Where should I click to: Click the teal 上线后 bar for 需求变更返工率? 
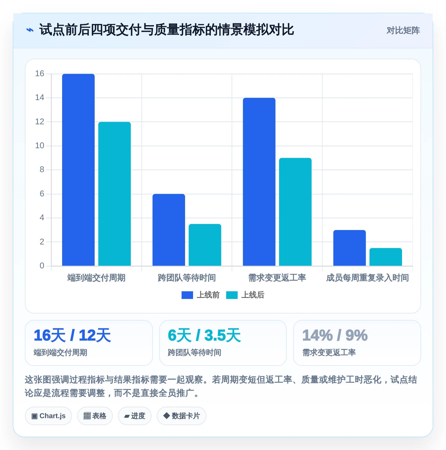pos(295,212)
